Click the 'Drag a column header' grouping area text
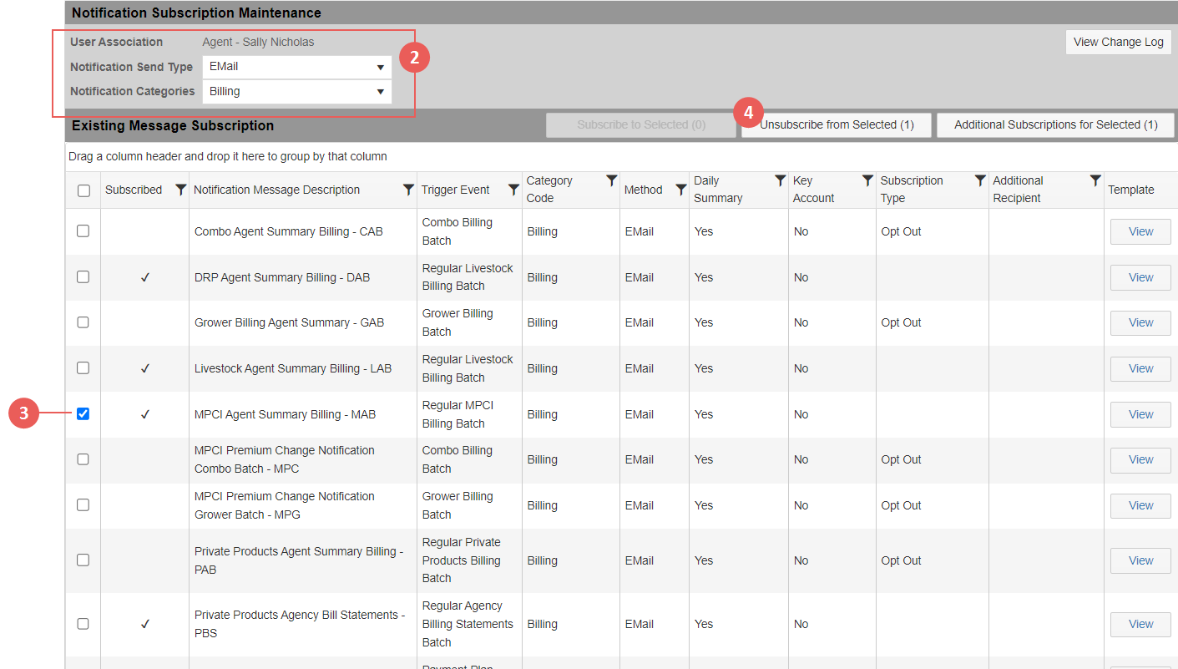The width and height of the screenshot is (1178, 669). point(228,156)
